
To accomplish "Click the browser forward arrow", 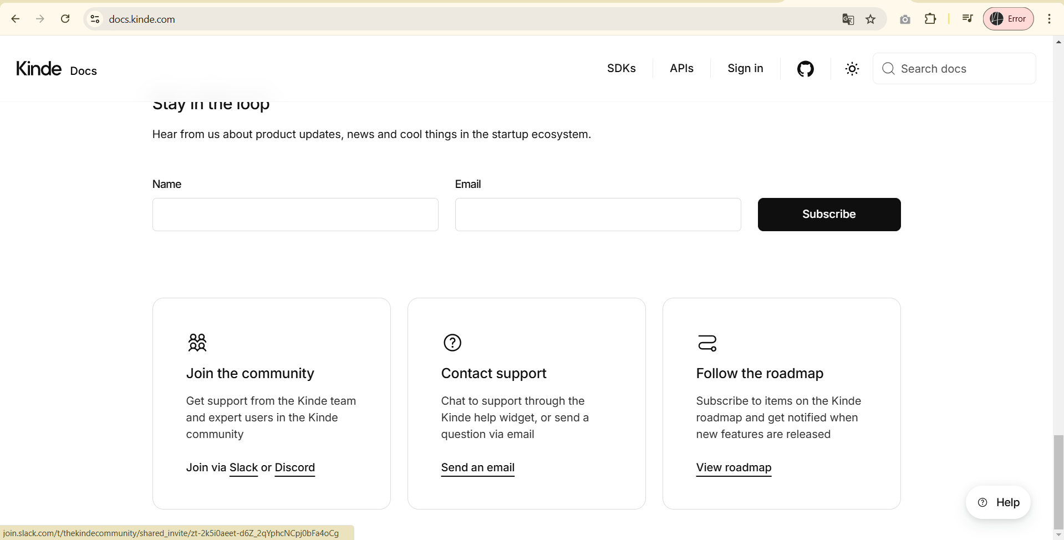I will pyautogui.click(x=40, y=19).
